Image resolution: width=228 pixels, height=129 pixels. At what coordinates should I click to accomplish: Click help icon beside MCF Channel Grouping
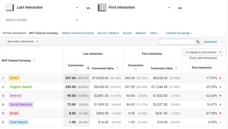tap(34, 60)
